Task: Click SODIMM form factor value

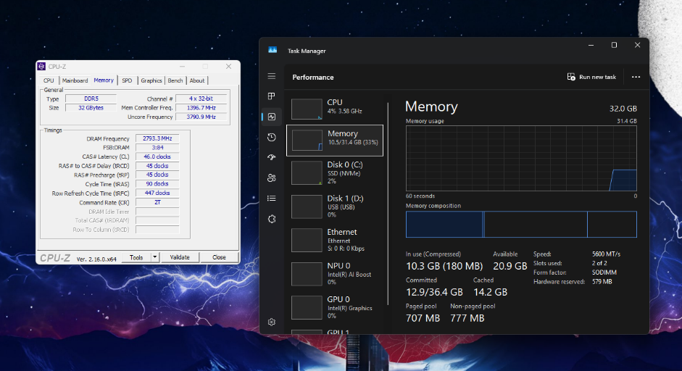Action: point(604,272)
